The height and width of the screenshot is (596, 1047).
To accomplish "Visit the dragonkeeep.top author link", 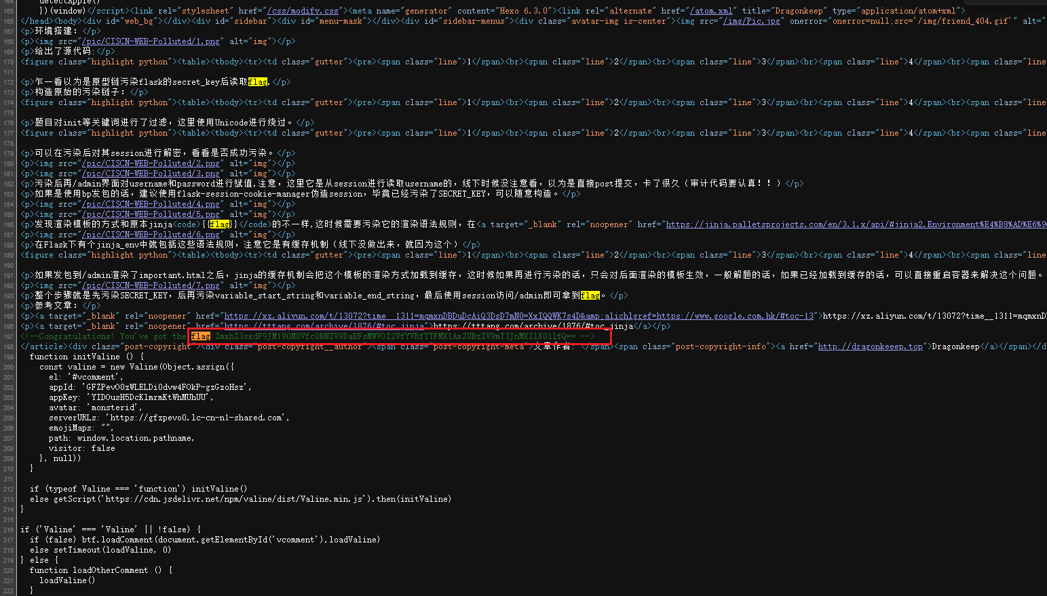I will 870,346.
